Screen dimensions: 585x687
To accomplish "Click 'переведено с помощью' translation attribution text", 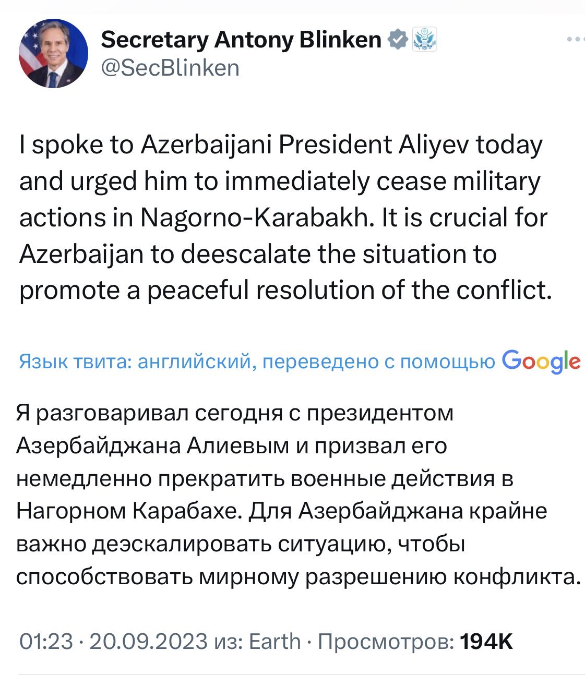I will [x=378, y=361].
